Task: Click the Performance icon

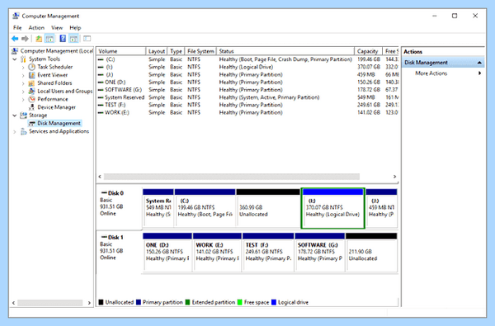Action: point(31,99)
